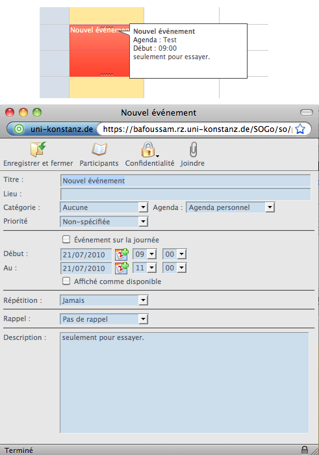Screen dimensions: 319x455
Task: Expand the Catégorie dropdown
Action: click(104, 207)
